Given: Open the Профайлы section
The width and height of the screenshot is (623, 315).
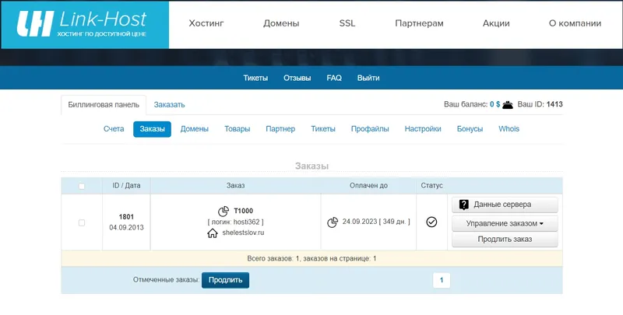Looking at the screenshot, I should [370, 129].
